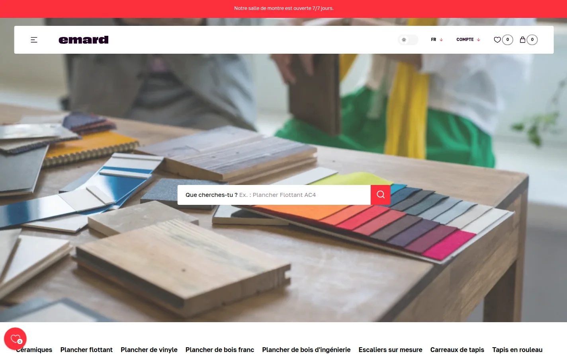The image size is (567, 354).
Task: Click the red search magnifier button
Action: (381, 195)
